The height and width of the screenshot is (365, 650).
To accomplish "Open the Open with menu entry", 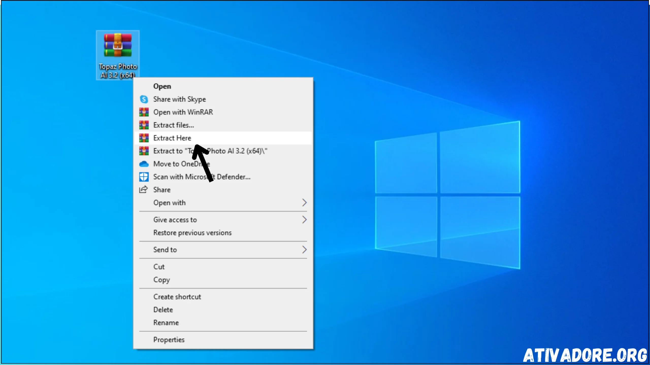I will [x=223, y=203].
